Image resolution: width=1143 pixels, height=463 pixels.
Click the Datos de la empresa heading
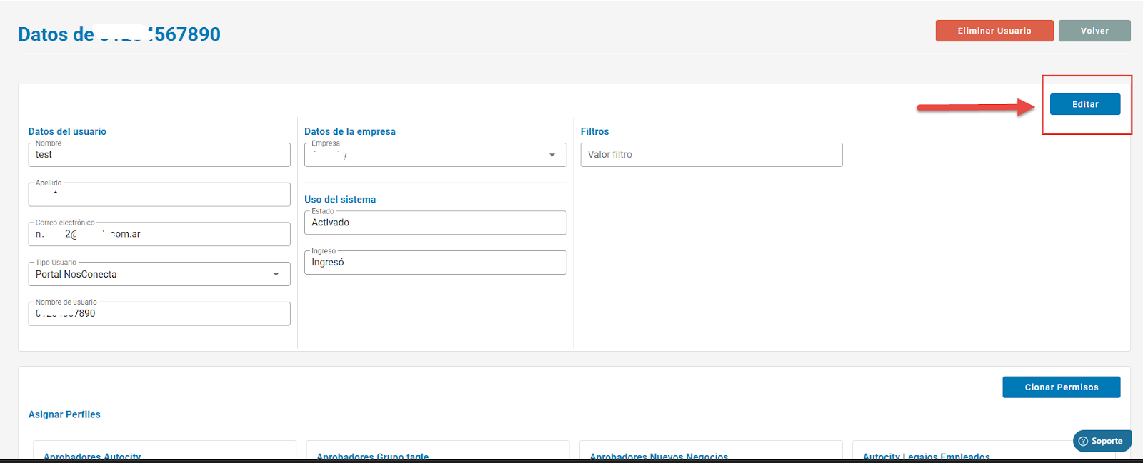click(x=350, y=131)
